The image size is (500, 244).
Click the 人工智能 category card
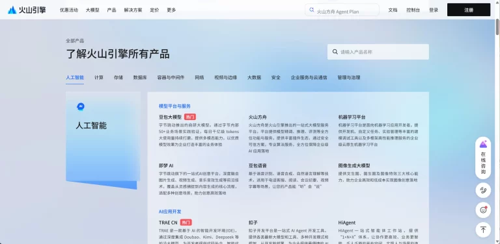[103, 140]
